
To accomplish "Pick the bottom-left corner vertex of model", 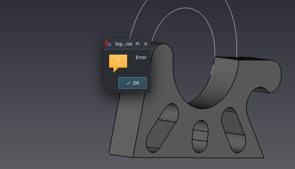I will (x=108, y=154).
